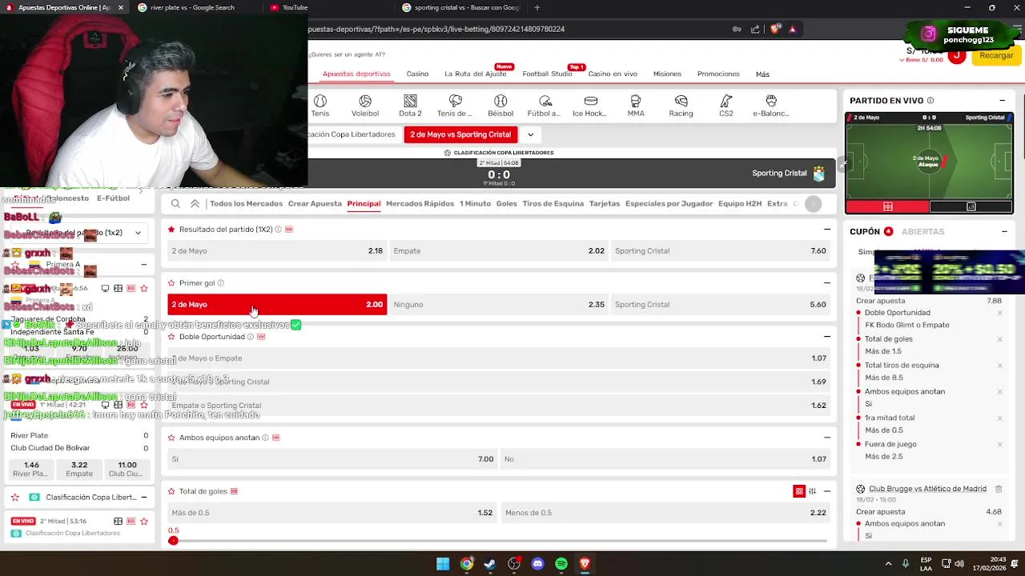1025x576 pixels.
Task: Favorite the Clasificación Copa Libertadores league in sidebar
Action: pyautogui.click(x=14, y=498)
